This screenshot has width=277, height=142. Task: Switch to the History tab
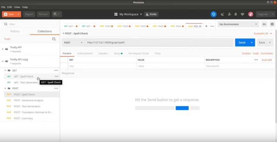[x=15, y=31]
